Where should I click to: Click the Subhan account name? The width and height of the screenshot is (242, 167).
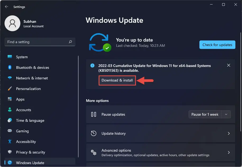30,21
